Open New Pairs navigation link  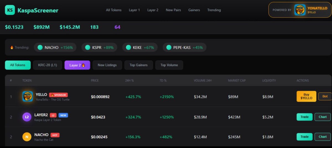[x=173, y=10]
